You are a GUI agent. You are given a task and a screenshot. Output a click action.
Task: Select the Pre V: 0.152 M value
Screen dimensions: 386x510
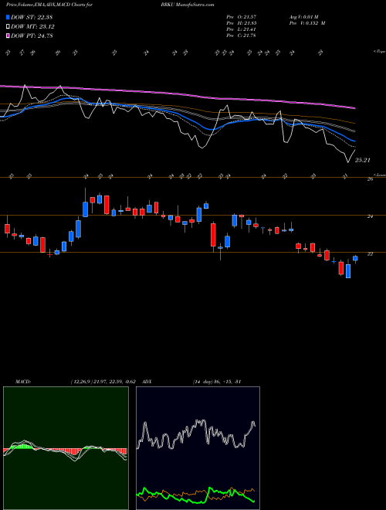coord(308,23)
